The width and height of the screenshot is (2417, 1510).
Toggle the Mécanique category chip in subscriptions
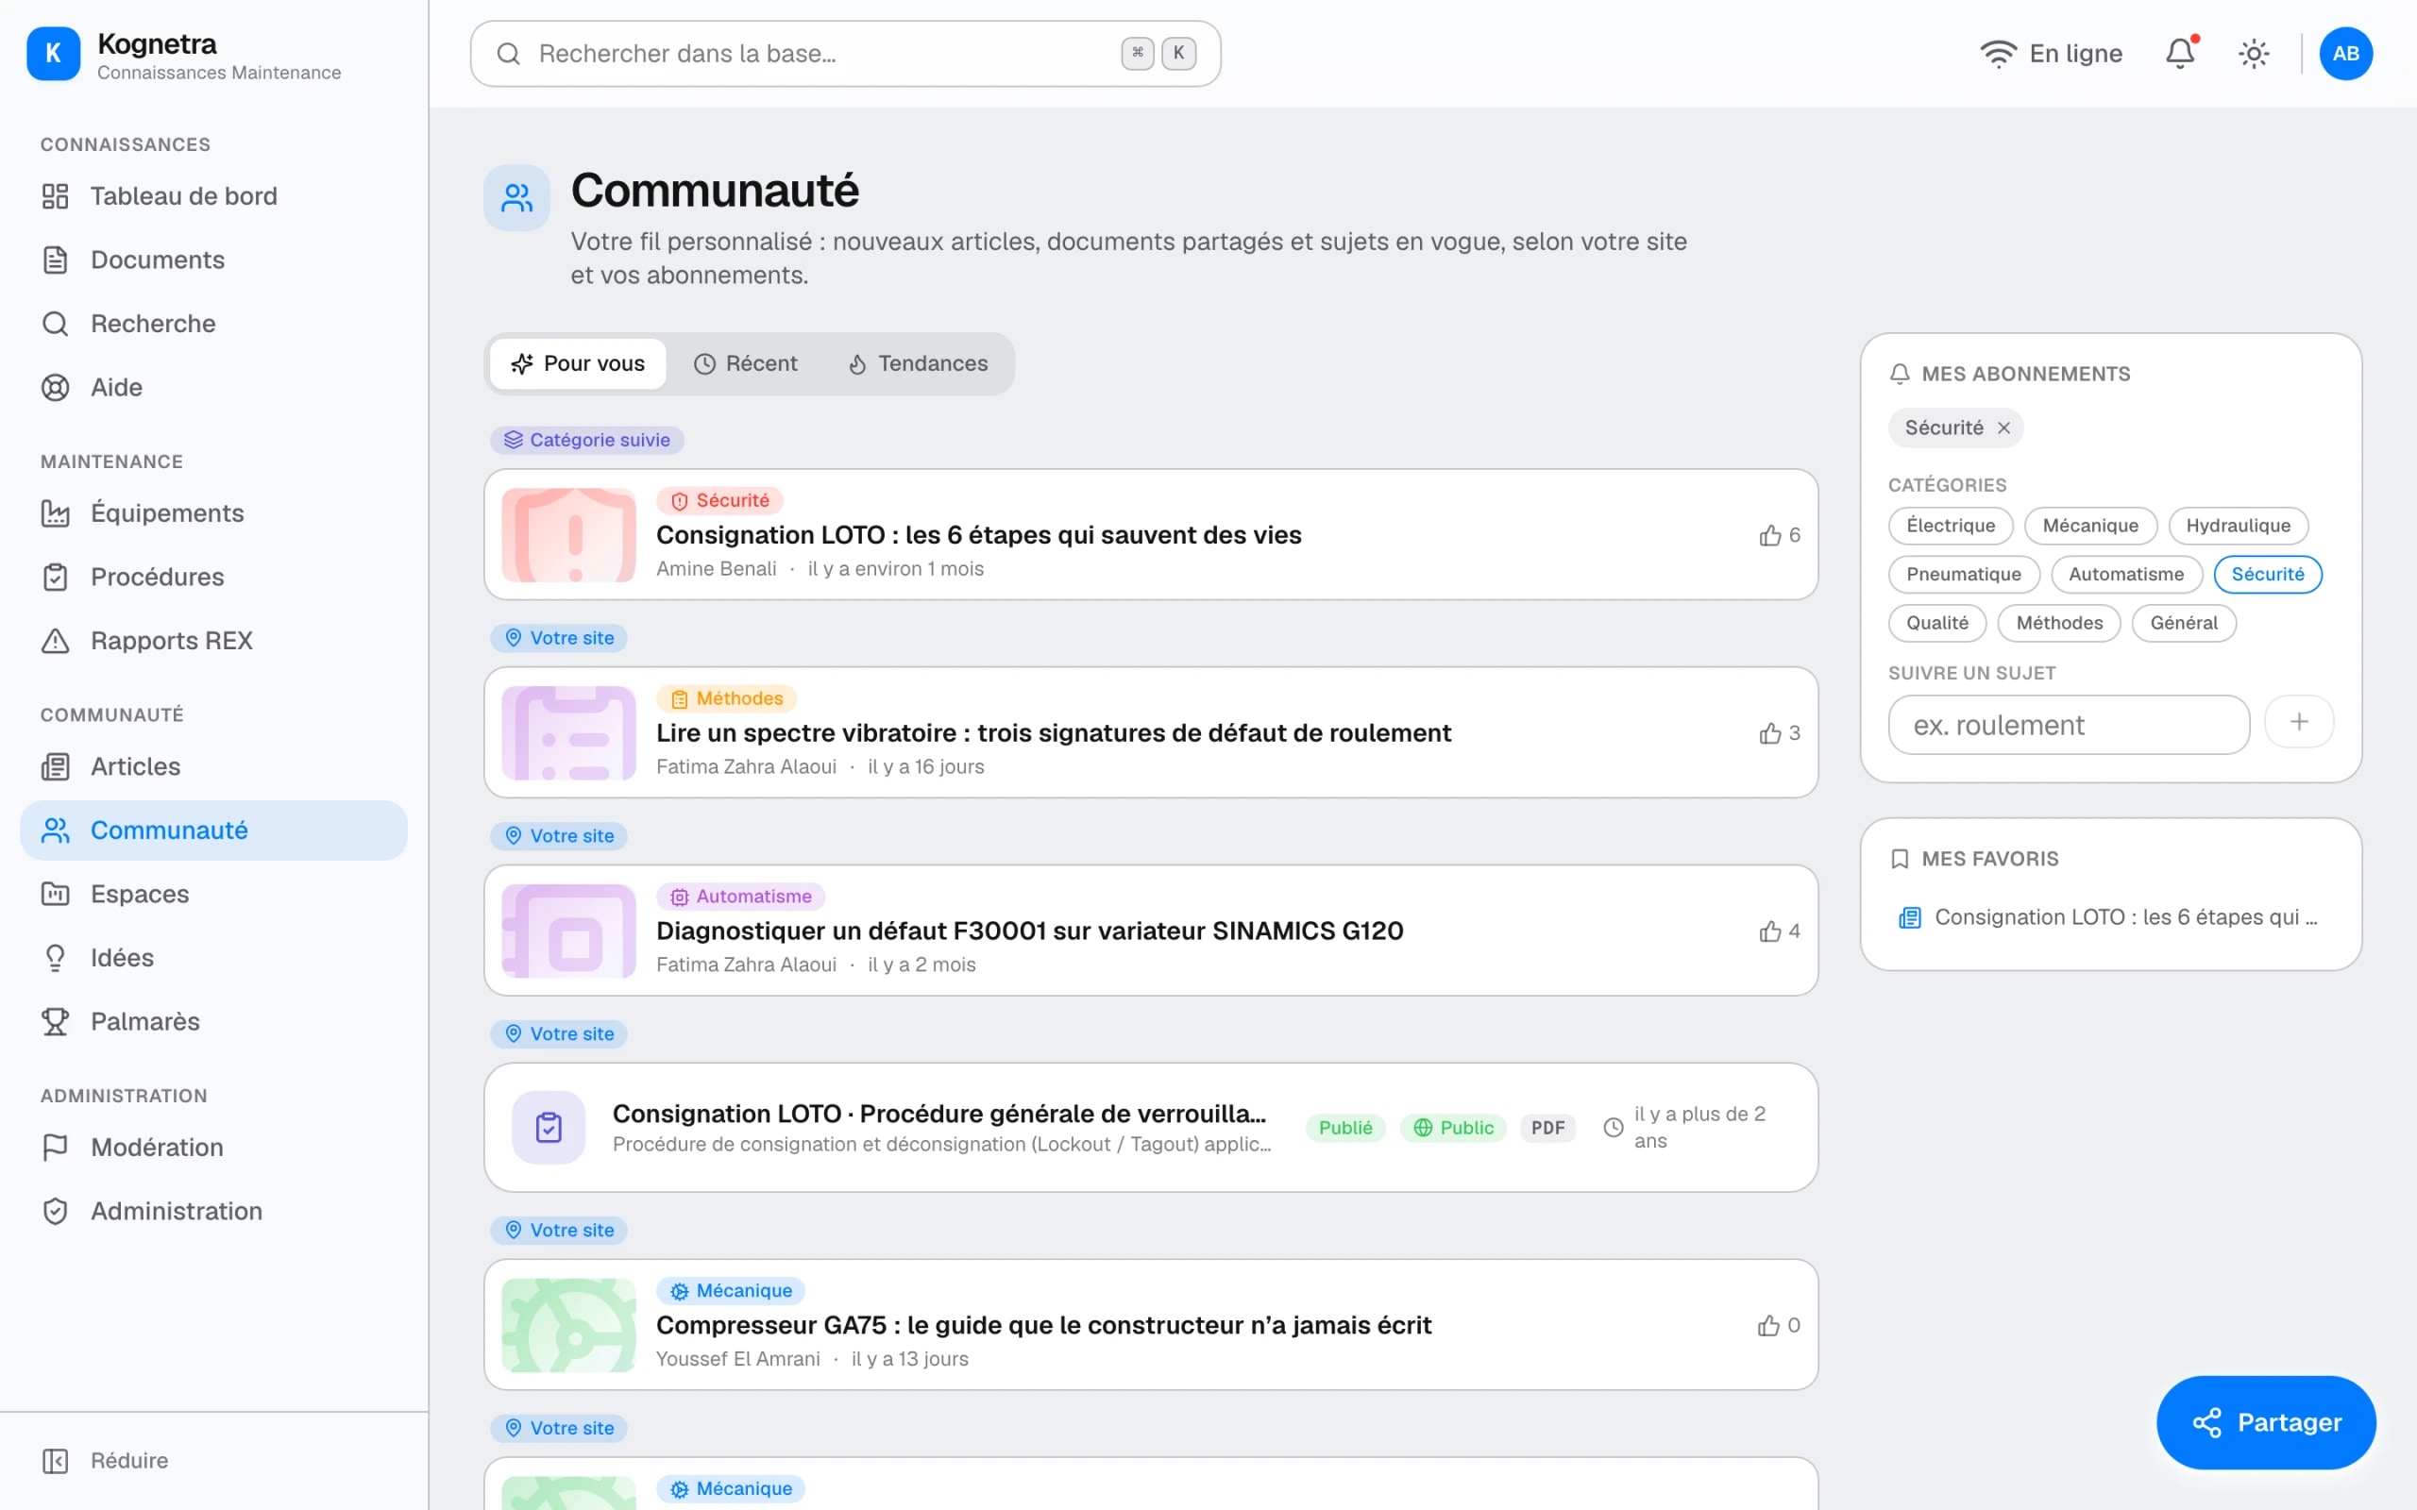coord(2090,527)
